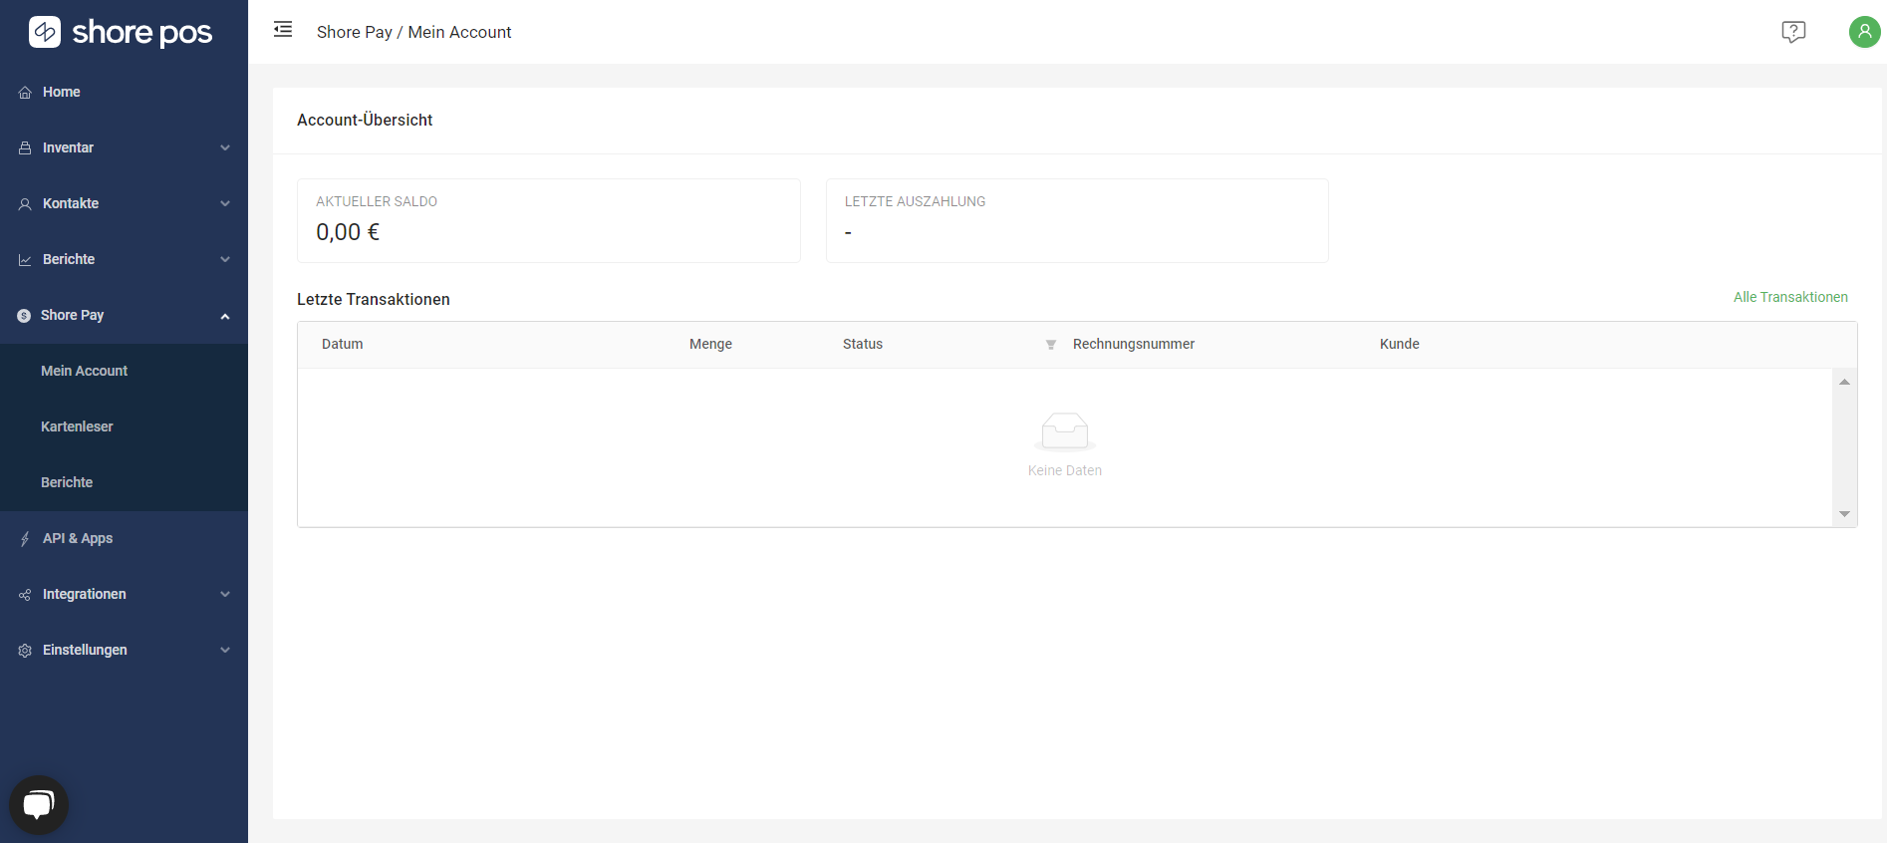Expand the Kontakte submenu chevron
1887x843 pixels.
(225, 204)
